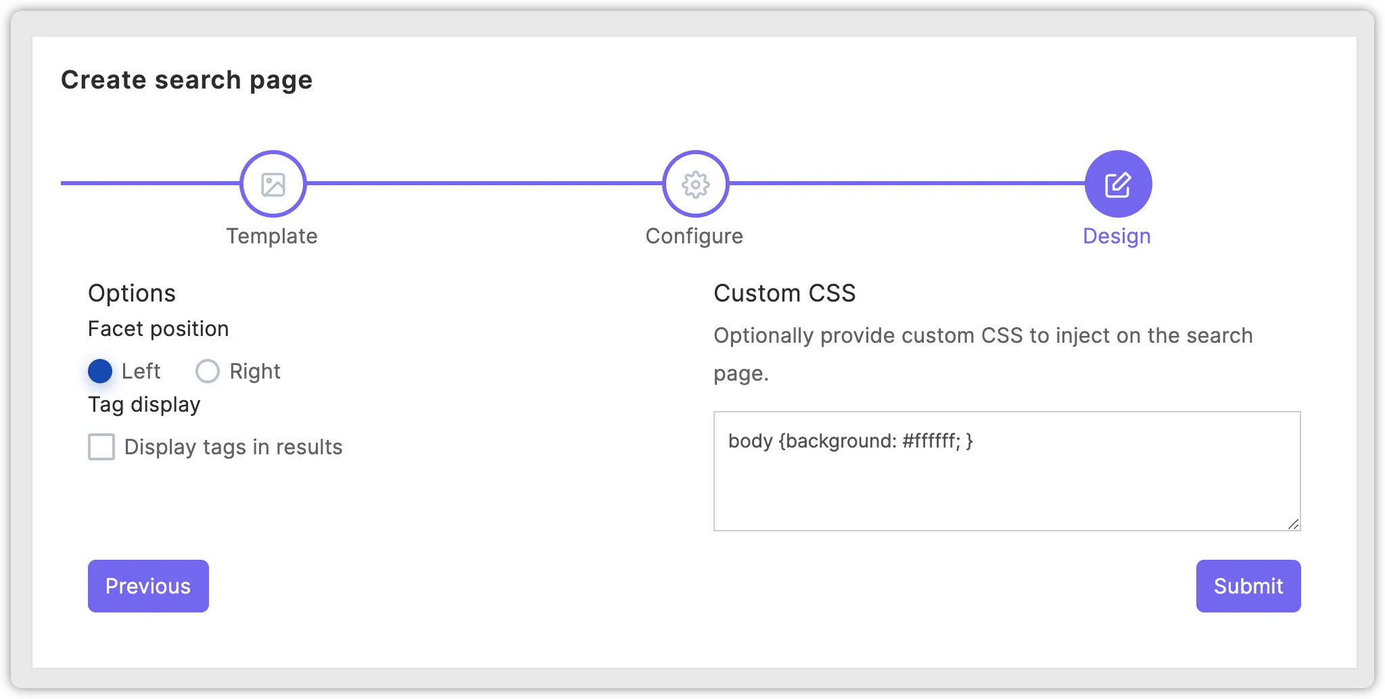Click the Previous button
This screenshot has width=1385, height=699.
click(147, 586)
